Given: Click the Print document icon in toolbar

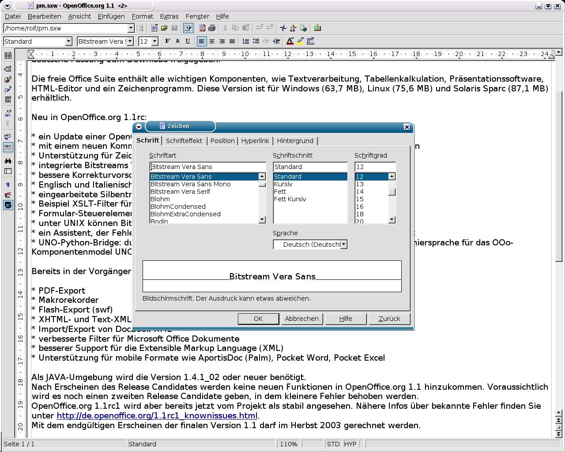Looking at the screenshot, I should pos(212,28).
